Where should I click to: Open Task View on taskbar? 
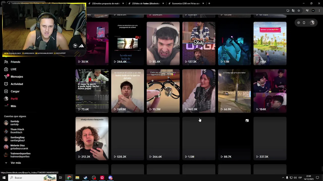coord(61,178)
